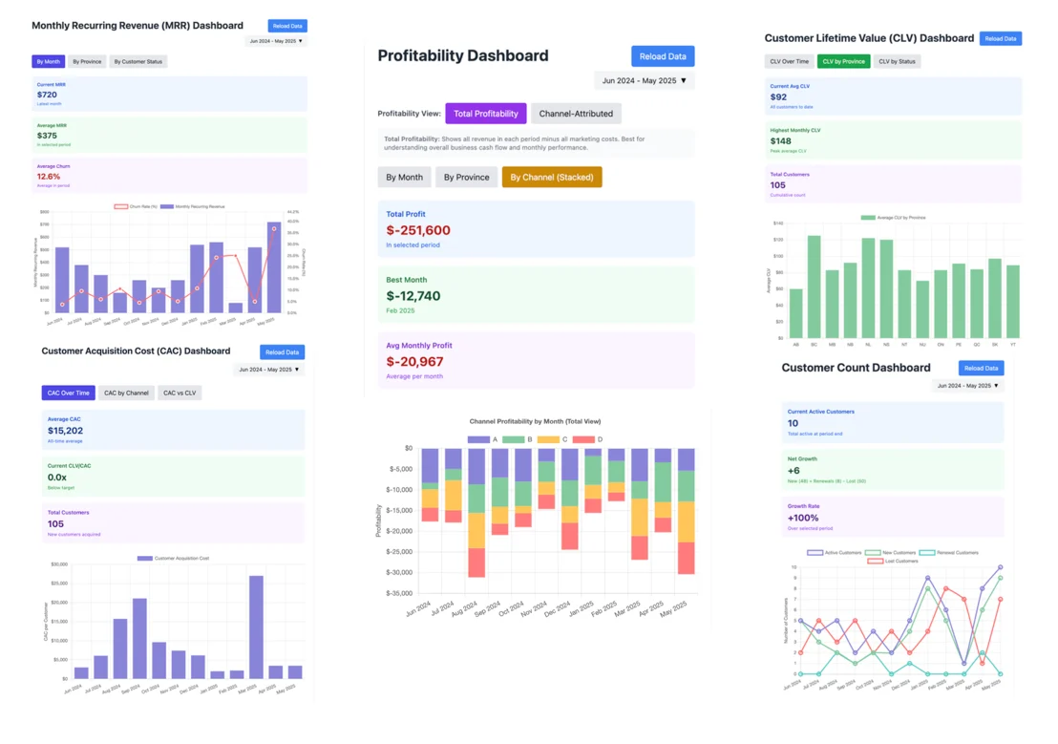Toggle the Churn Rate (%) legend series
The height and width of the screenshot is (744, 1058).
tap(121, 206)
